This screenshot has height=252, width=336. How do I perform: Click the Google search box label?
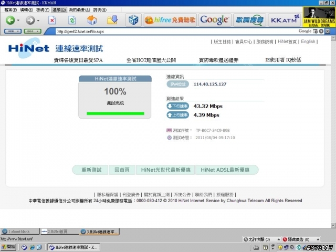(304, 31)
